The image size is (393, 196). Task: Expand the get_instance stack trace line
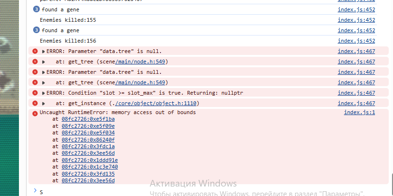(44, 103)
